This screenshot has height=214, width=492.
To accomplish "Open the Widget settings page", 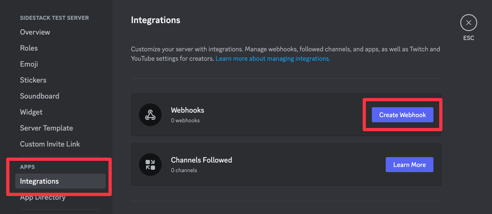I will pos(31,112).
